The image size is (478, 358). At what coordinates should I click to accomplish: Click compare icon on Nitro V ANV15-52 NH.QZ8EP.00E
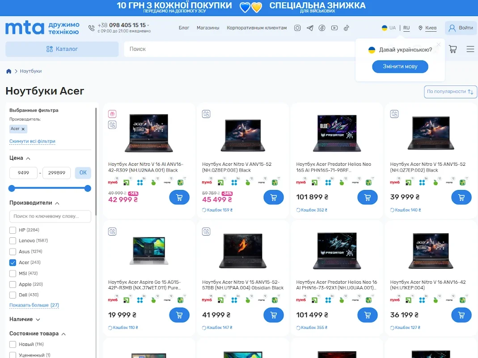point(206,114)
